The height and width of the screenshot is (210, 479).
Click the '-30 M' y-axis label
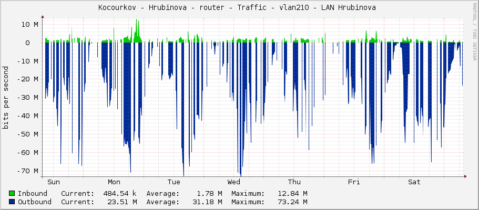pos(27,97)
